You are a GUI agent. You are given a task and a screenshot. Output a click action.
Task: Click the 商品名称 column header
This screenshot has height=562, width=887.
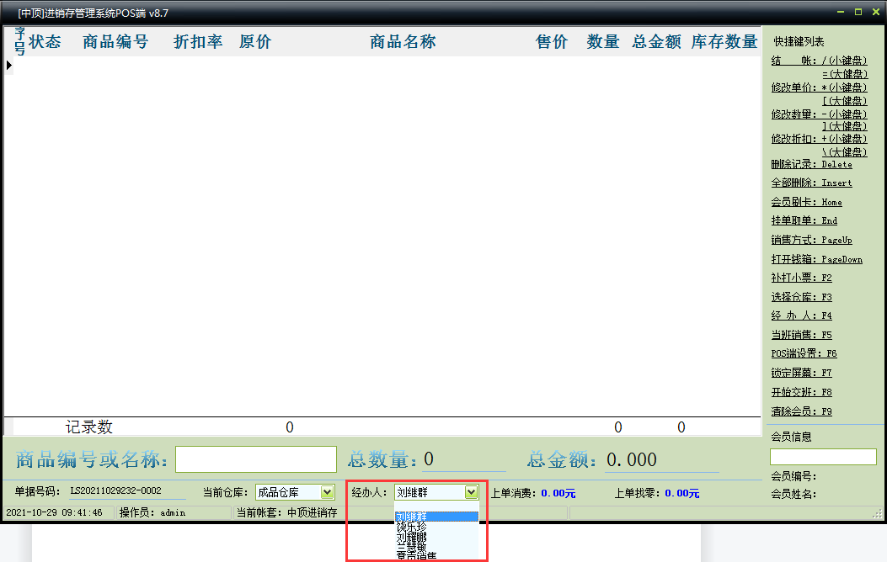point(403,42)
